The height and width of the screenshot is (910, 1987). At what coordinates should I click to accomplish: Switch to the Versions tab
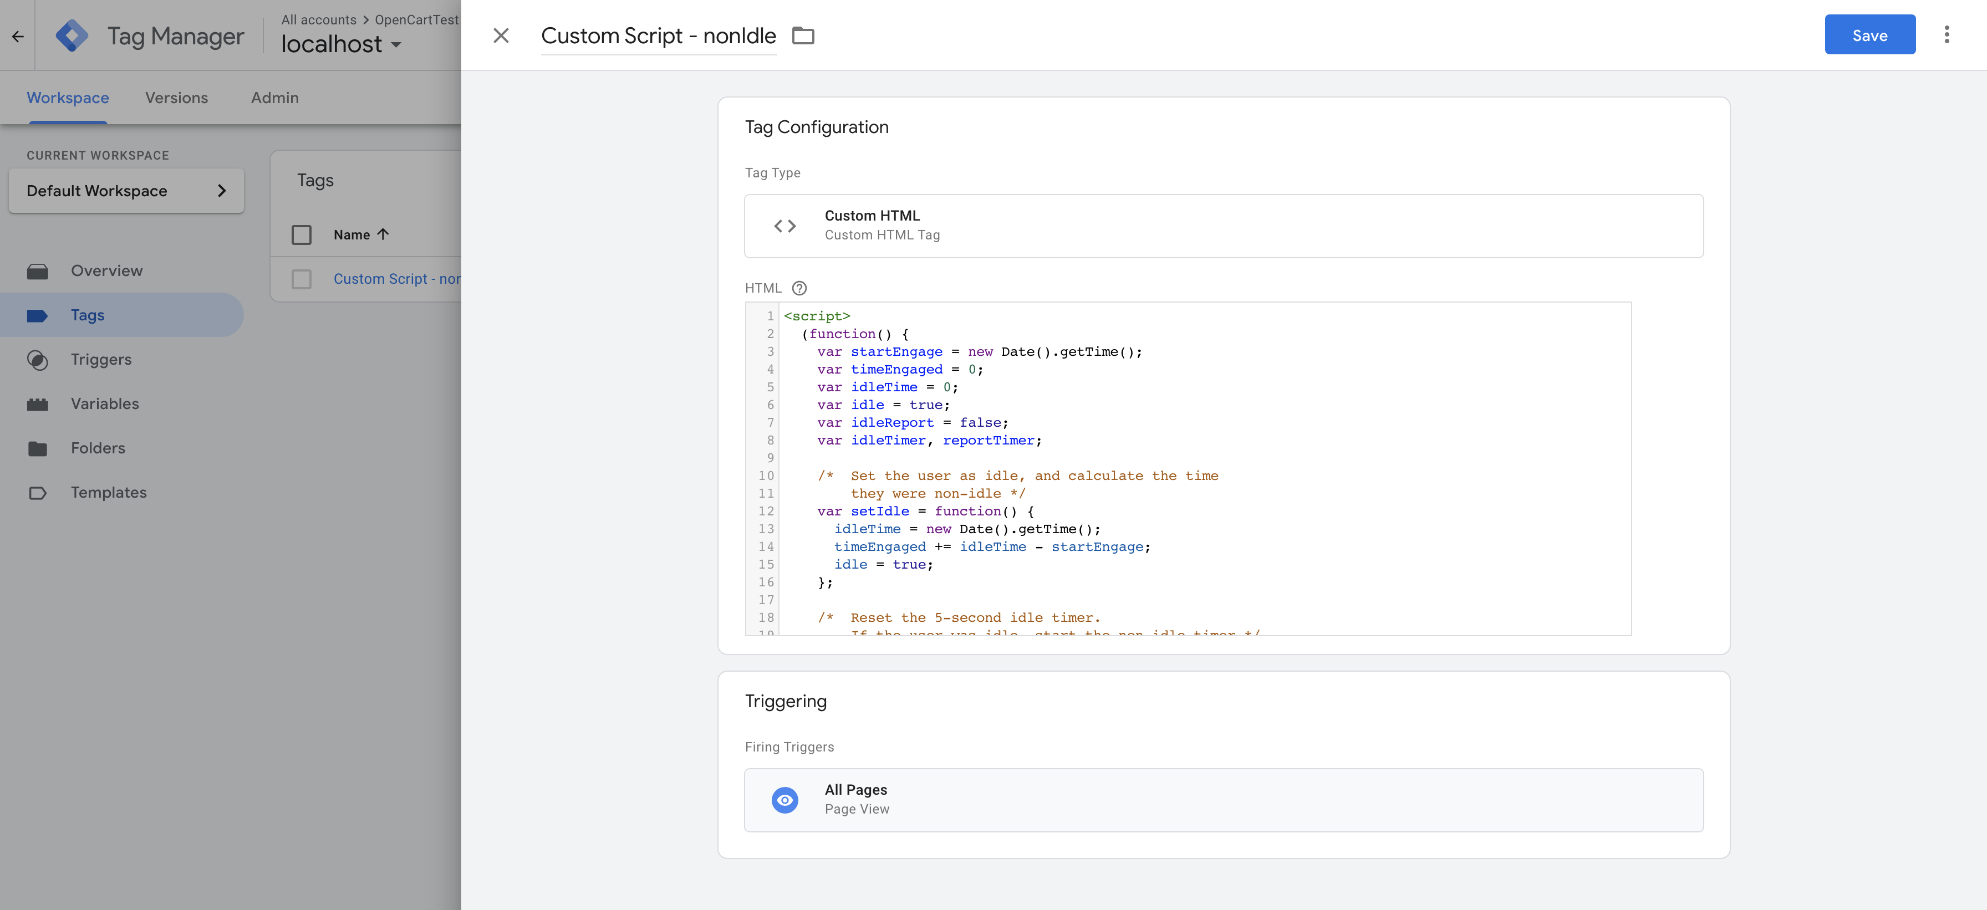coord(177,98)
